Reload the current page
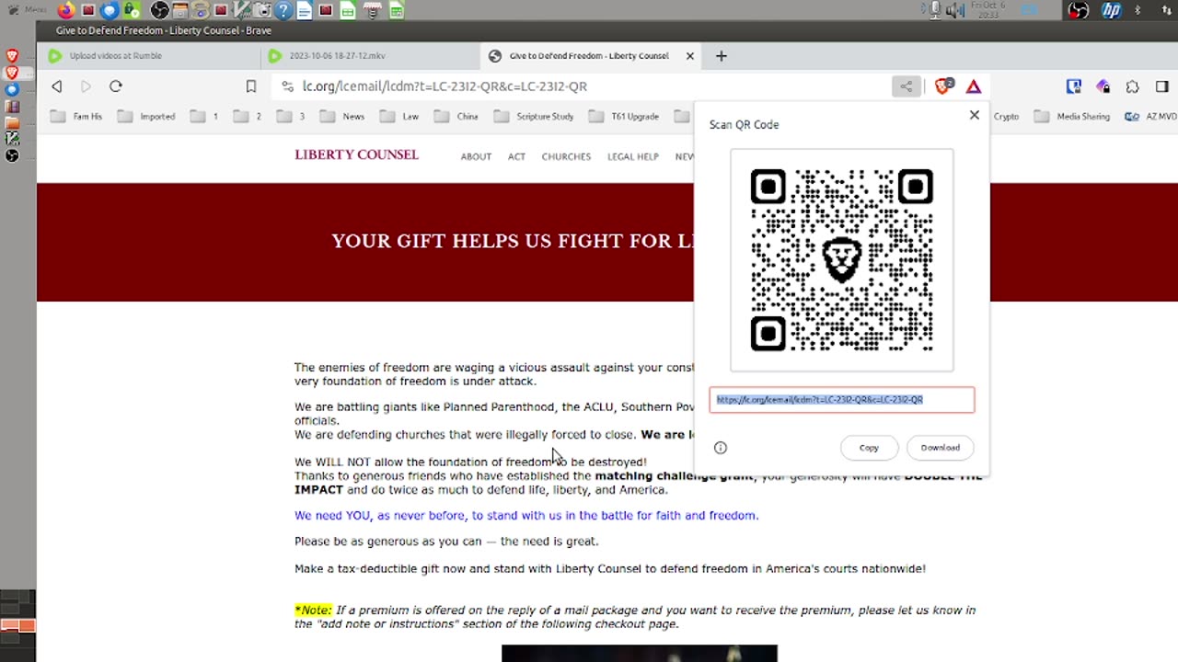This screenshot has width=1178, height=662. click(x=116, y=86)
